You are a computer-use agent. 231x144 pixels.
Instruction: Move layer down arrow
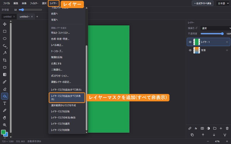[214, 135]
